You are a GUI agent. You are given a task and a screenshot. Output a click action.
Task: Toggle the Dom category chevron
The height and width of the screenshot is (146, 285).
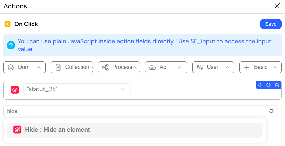coord(39,68)
